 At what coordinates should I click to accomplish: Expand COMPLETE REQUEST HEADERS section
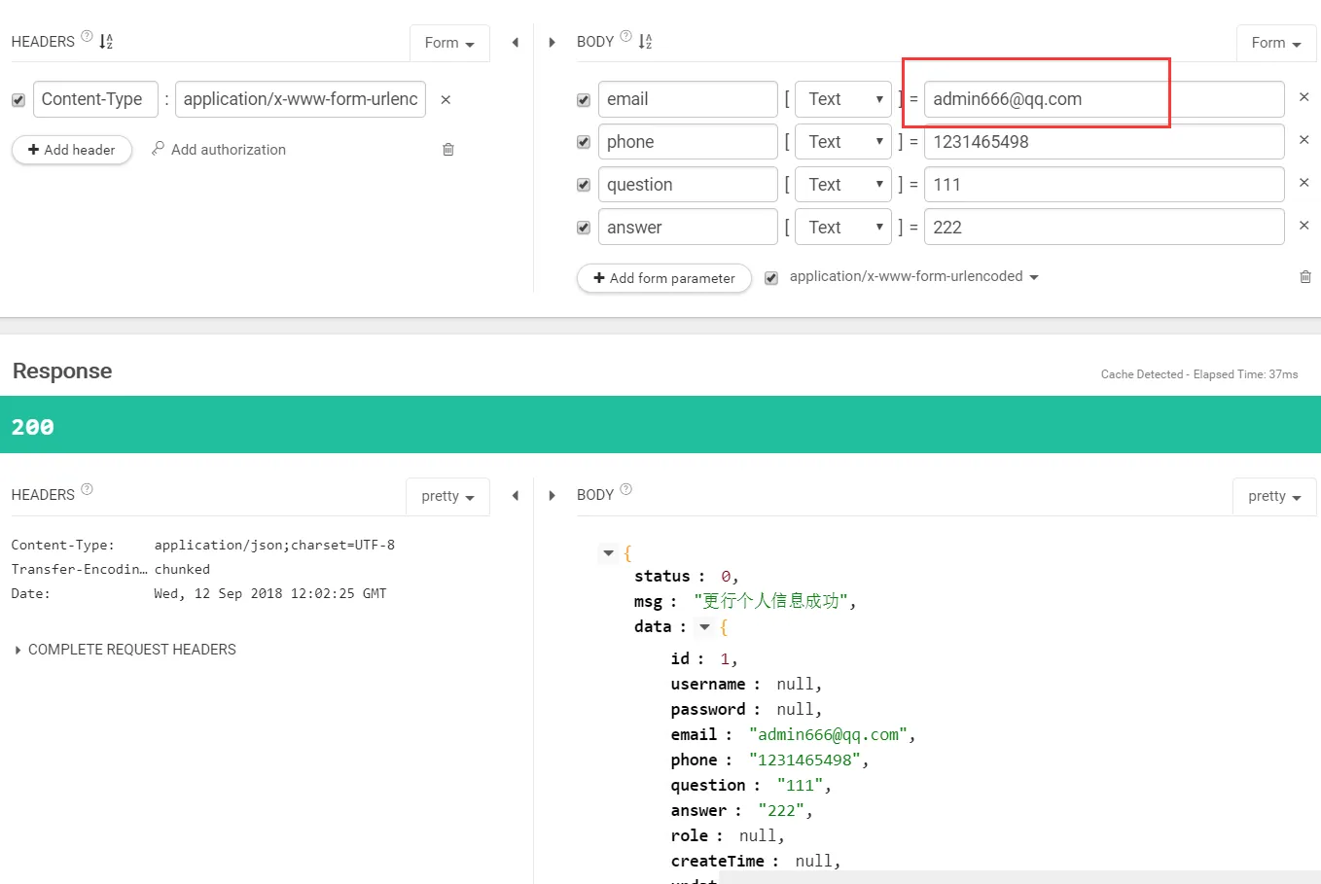[125, 650]
